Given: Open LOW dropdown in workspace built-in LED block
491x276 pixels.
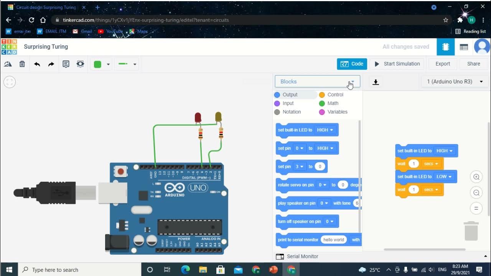Looking at the screenshot, I should (444, 177).
